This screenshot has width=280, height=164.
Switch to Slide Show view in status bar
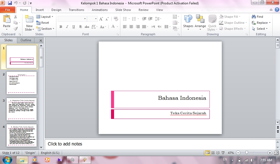click(223, 153)
